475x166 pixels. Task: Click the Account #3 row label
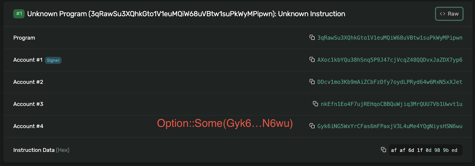pyautogui.click(x=28, y=104)
